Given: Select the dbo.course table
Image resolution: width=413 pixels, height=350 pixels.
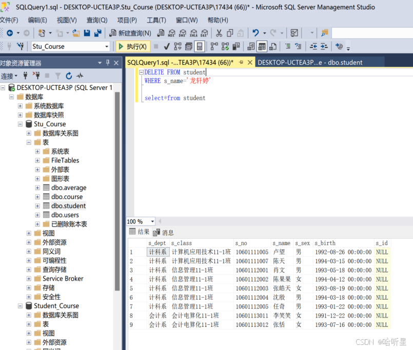Looking at the screenshot, I should 67,197.
